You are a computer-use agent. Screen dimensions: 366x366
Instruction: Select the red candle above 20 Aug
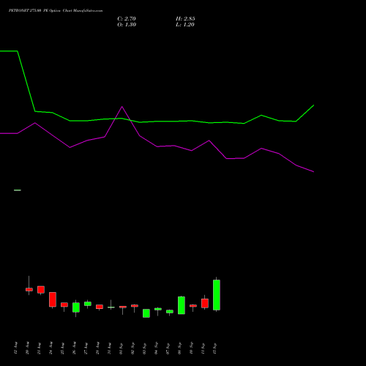[29, 289]
